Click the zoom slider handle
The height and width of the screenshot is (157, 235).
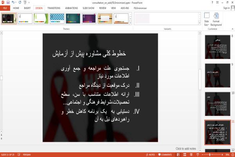[210, 155]
